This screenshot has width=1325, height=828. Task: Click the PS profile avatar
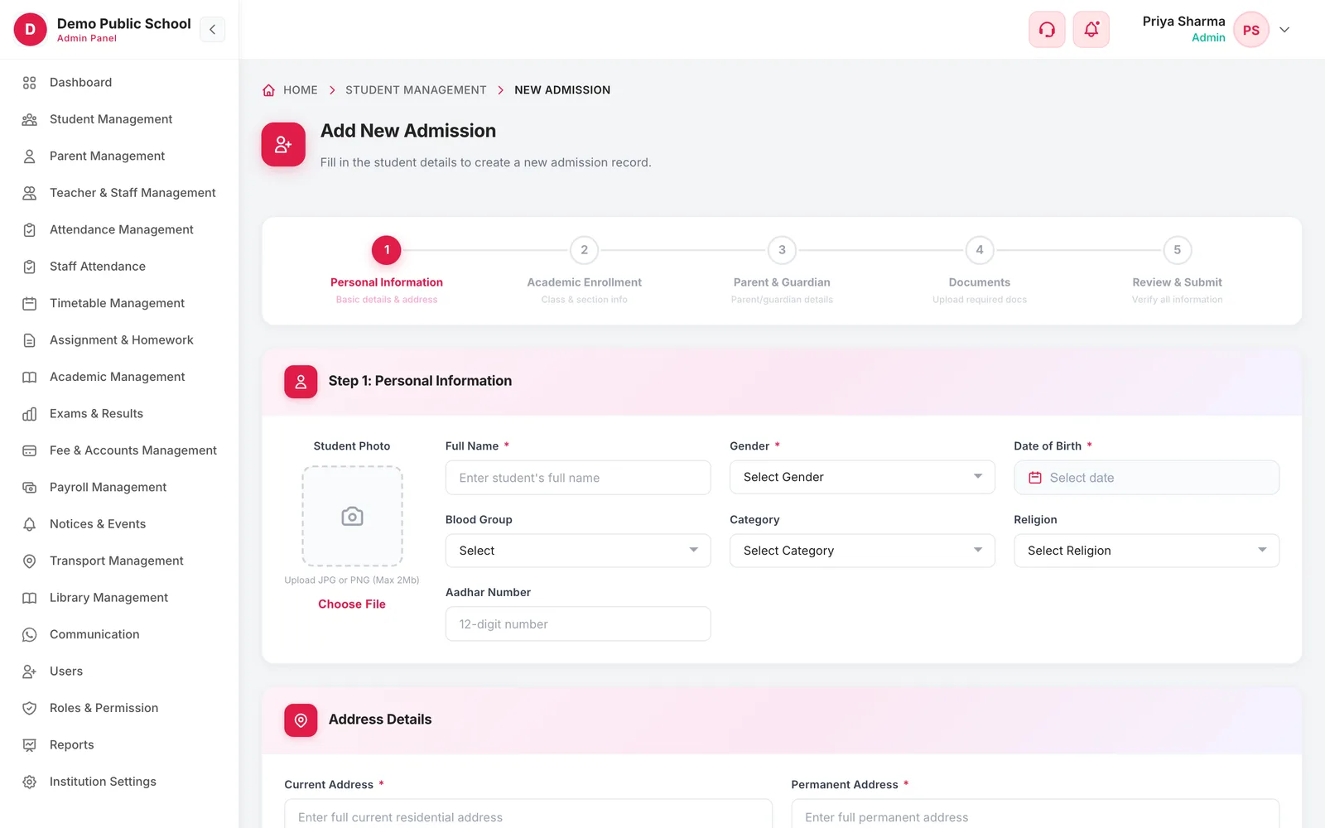coord(1251,30)
